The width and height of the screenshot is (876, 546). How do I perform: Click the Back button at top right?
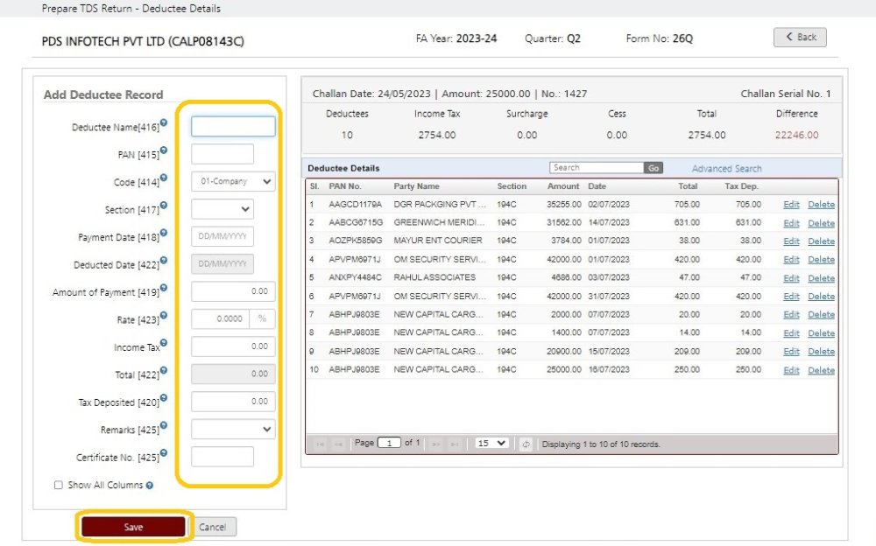pyautogui.click(x=799, y=37)
